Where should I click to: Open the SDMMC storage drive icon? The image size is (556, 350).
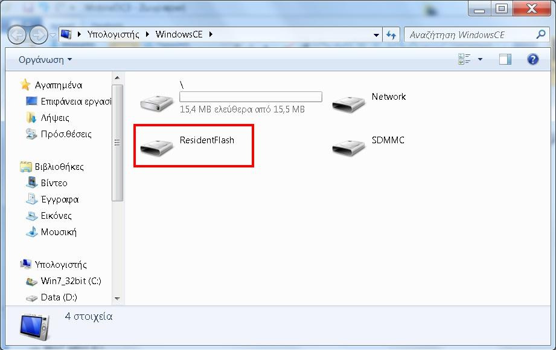click(348, 147)
